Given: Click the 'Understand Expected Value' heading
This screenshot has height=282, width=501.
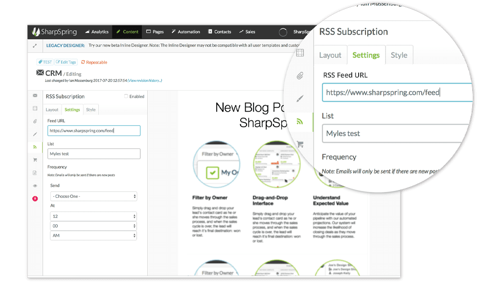Looking at the screenshot, I should tap(331, 200).
